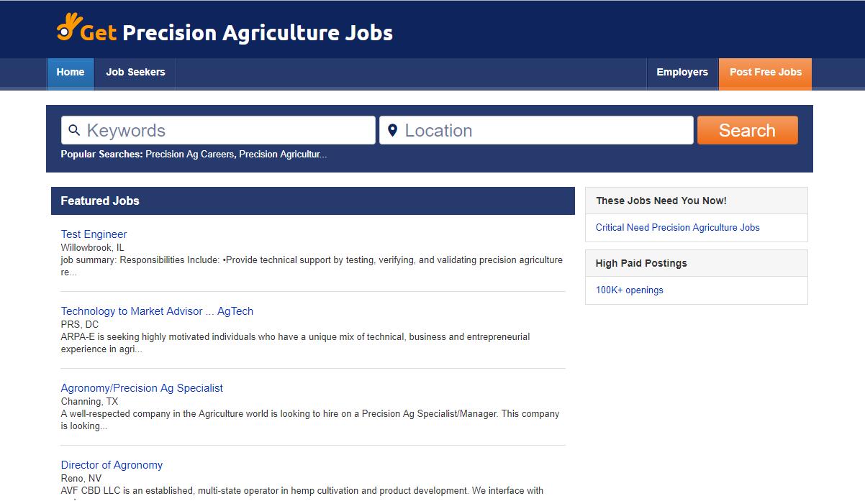Select the Precision Ag Careers popular search
The height and width of the screenshot is (501, 865).
click(x=190, y=154)
